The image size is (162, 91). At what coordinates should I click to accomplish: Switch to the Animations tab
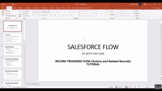[x=36, y=8]
